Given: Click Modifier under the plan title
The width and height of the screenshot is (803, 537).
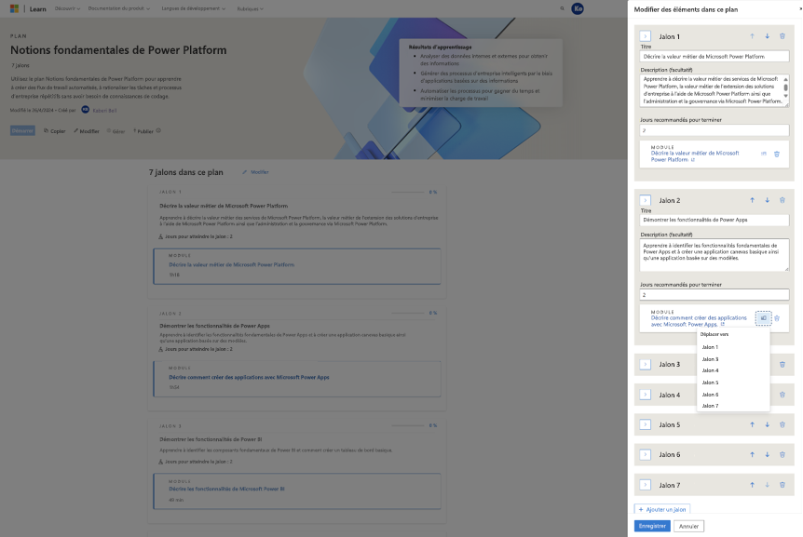Looking at the screenshot, I should [87, 131].
